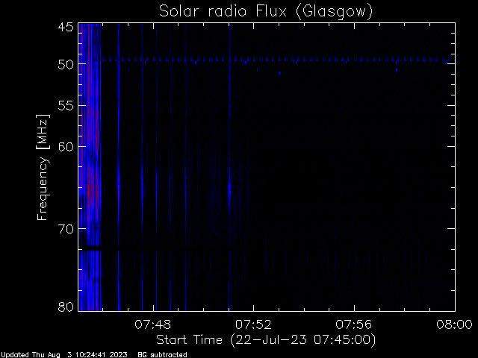Click the 'BG subtracted' note
This screenshot has height=358, width=478.
[x=162, y=355]
